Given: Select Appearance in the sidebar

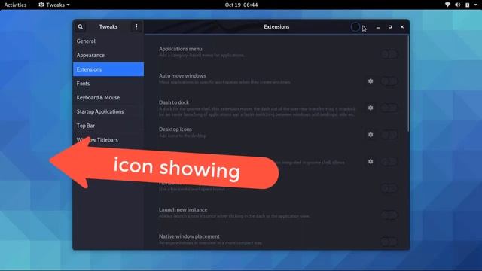Looking at the screenshot, I should [108, 55].
